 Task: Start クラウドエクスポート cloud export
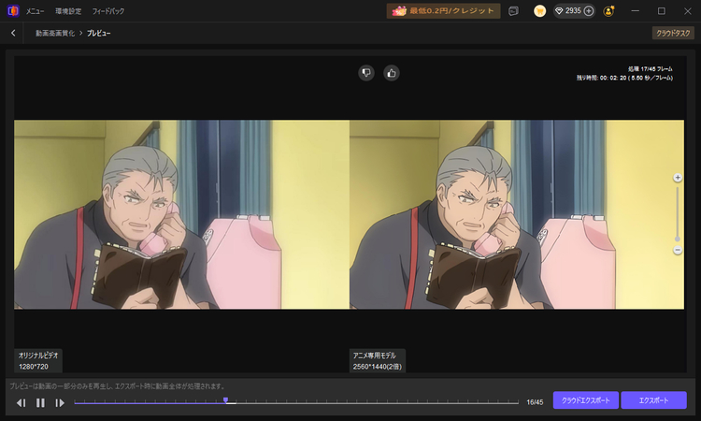click(586, 400)
